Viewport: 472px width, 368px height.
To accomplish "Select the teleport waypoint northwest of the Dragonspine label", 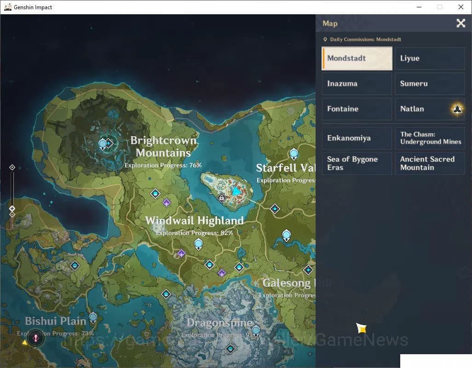I will (166, 294).
